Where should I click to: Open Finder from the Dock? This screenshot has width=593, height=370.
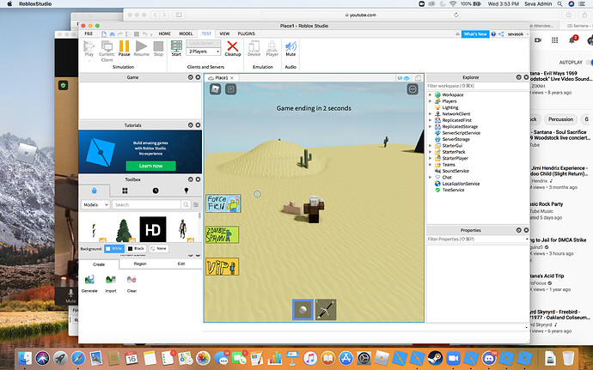pyautogui.click(x=25, y=358)
